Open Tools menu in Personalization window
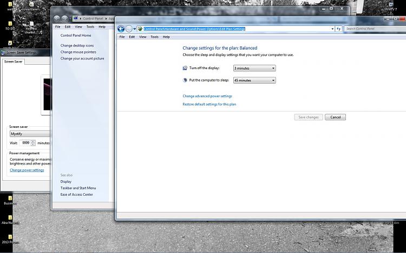Screen dimensions: 406x253 point(90,27)
